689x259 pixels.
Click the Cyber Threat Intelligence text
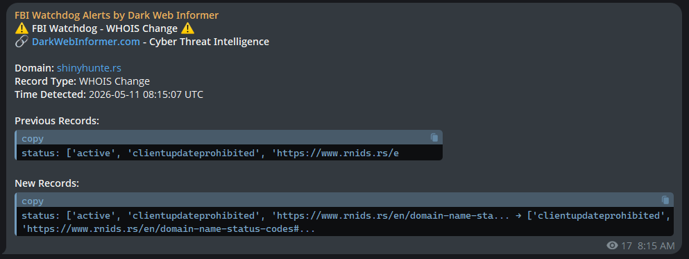point(210,42)
